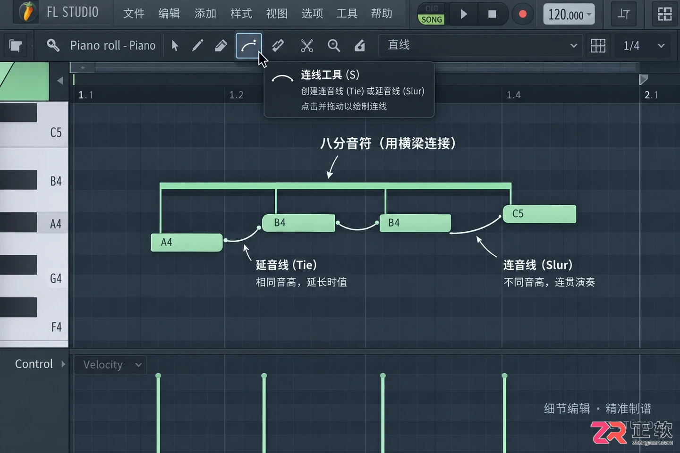Choose the Playback speaker tool
Screen dimensions: 680x453
coord(360,46)
